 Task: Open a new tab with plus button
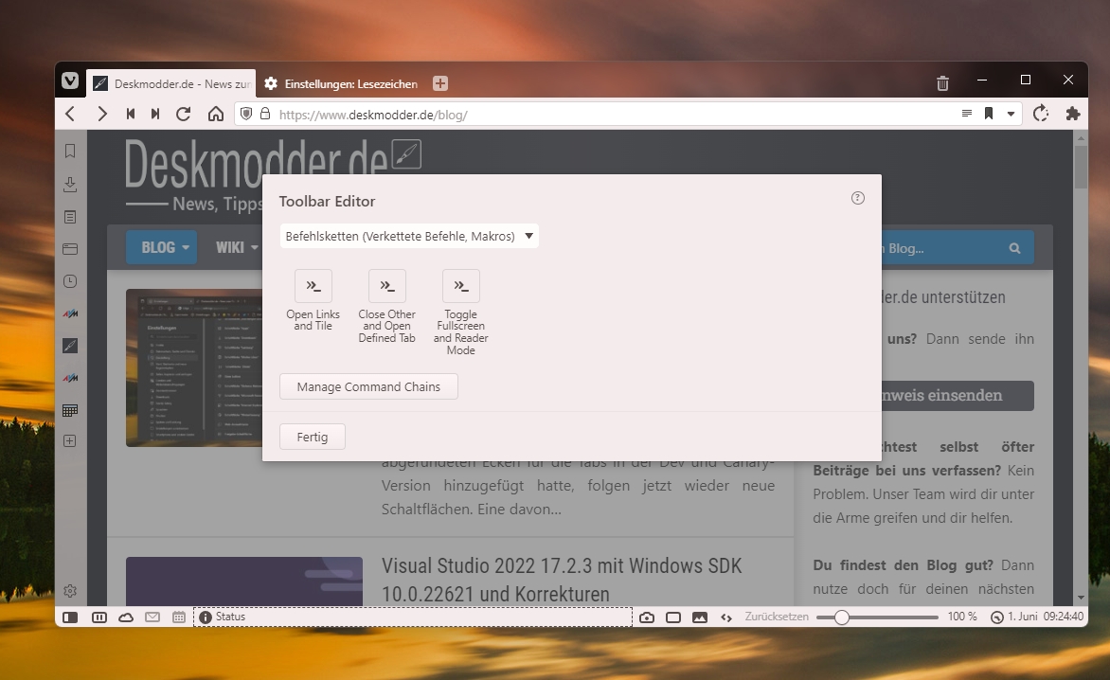440,83
